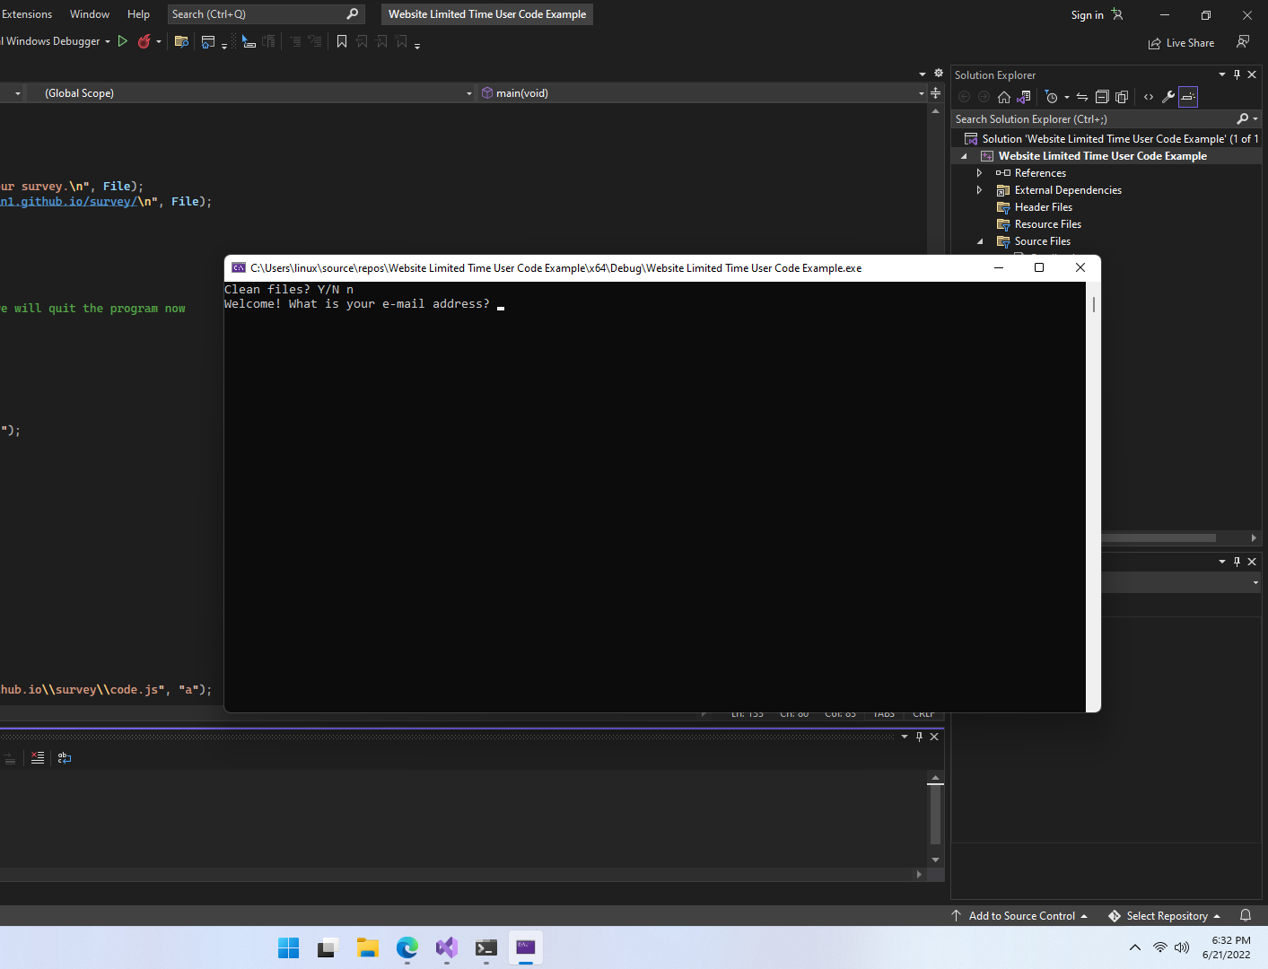
Task: Toggle Word Wrap in Output panel
Action: [x=65, y=757]
